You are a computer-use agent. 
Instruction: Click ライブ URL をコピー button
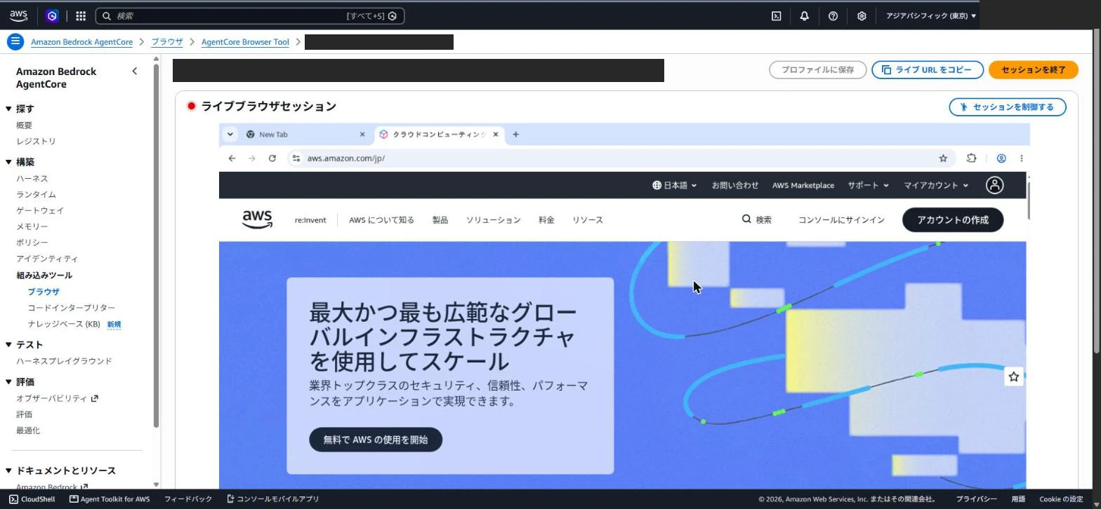(x=927, y=69)
